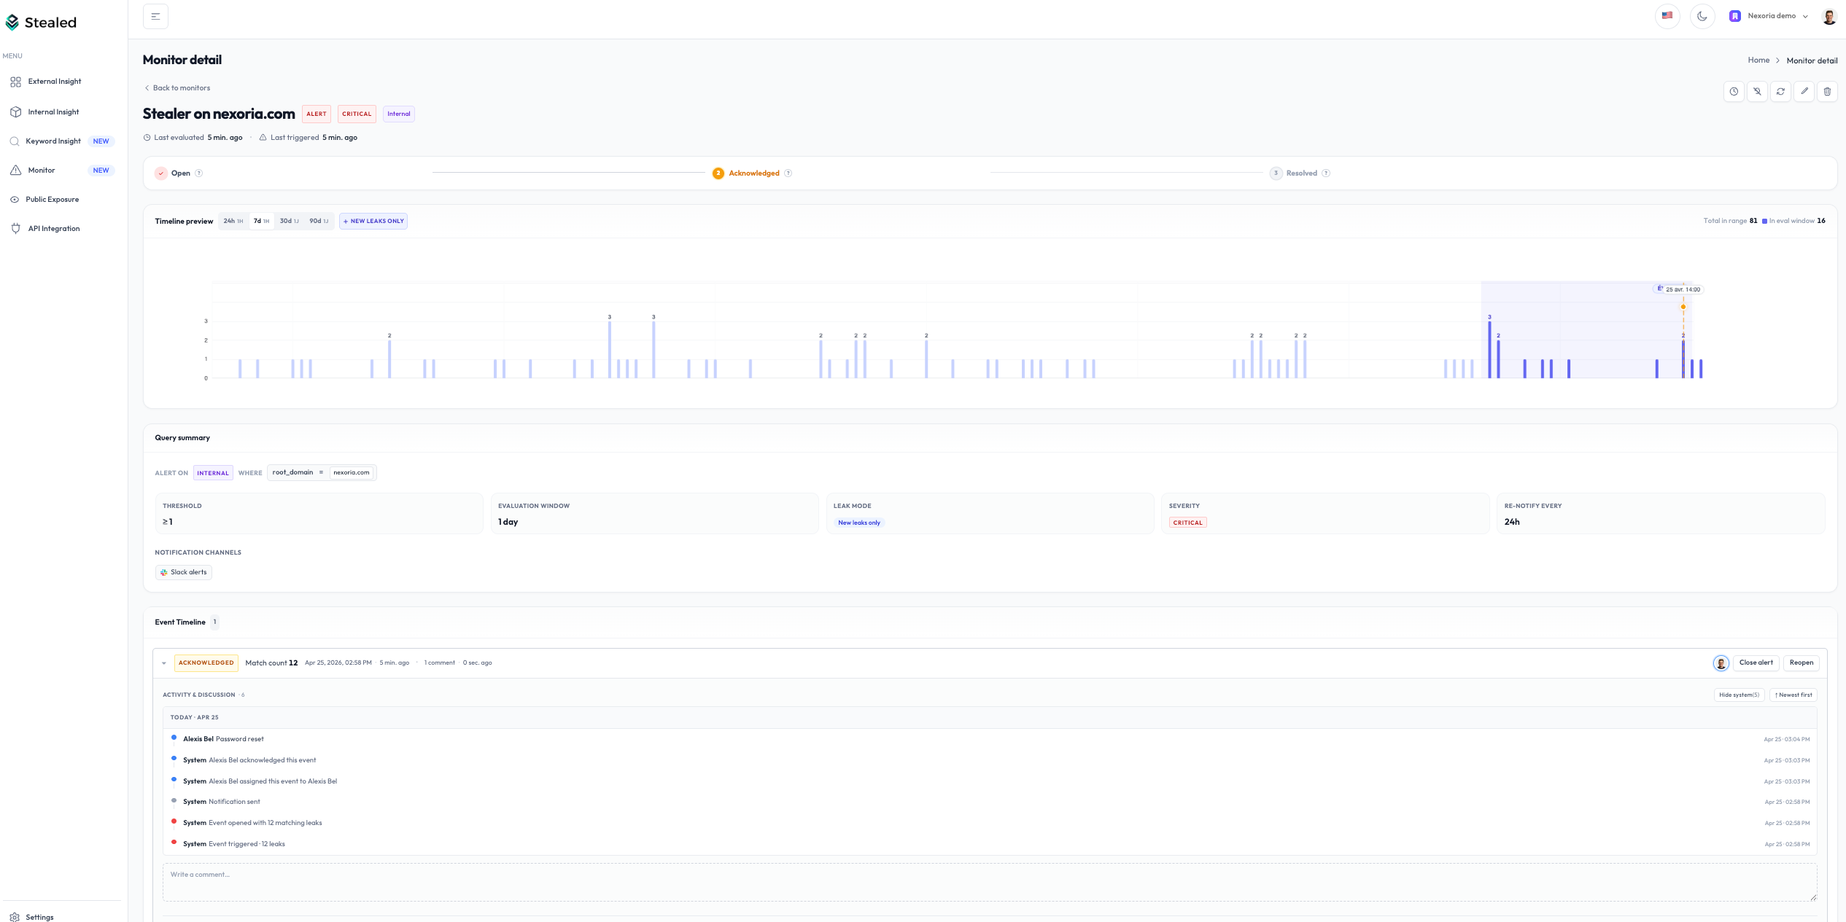Screen dimensions: 1846x922
Task: Collapse the ACKNOWLEDGED event timeline entry
Action: coord(163,663)
